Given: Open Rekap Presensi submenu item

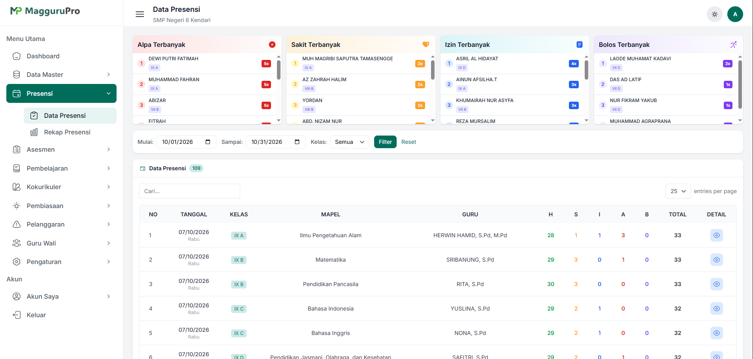Looking at the screenshot, I should [70, 132].
